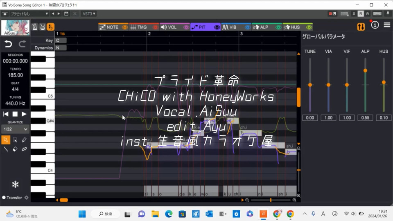Toggle TMG layer visibility eye

tap(156, 27)
